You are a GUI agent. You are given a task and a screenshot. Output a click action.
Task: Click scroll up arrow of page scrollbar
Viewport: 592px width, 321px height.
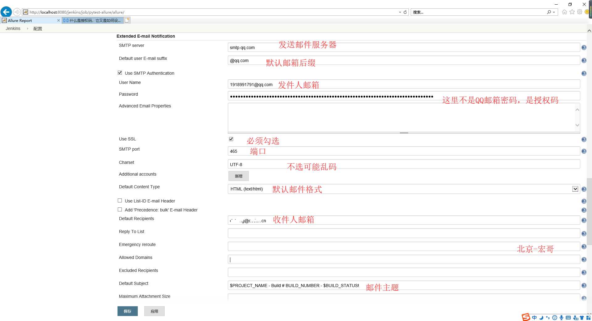tap(589, 31)
